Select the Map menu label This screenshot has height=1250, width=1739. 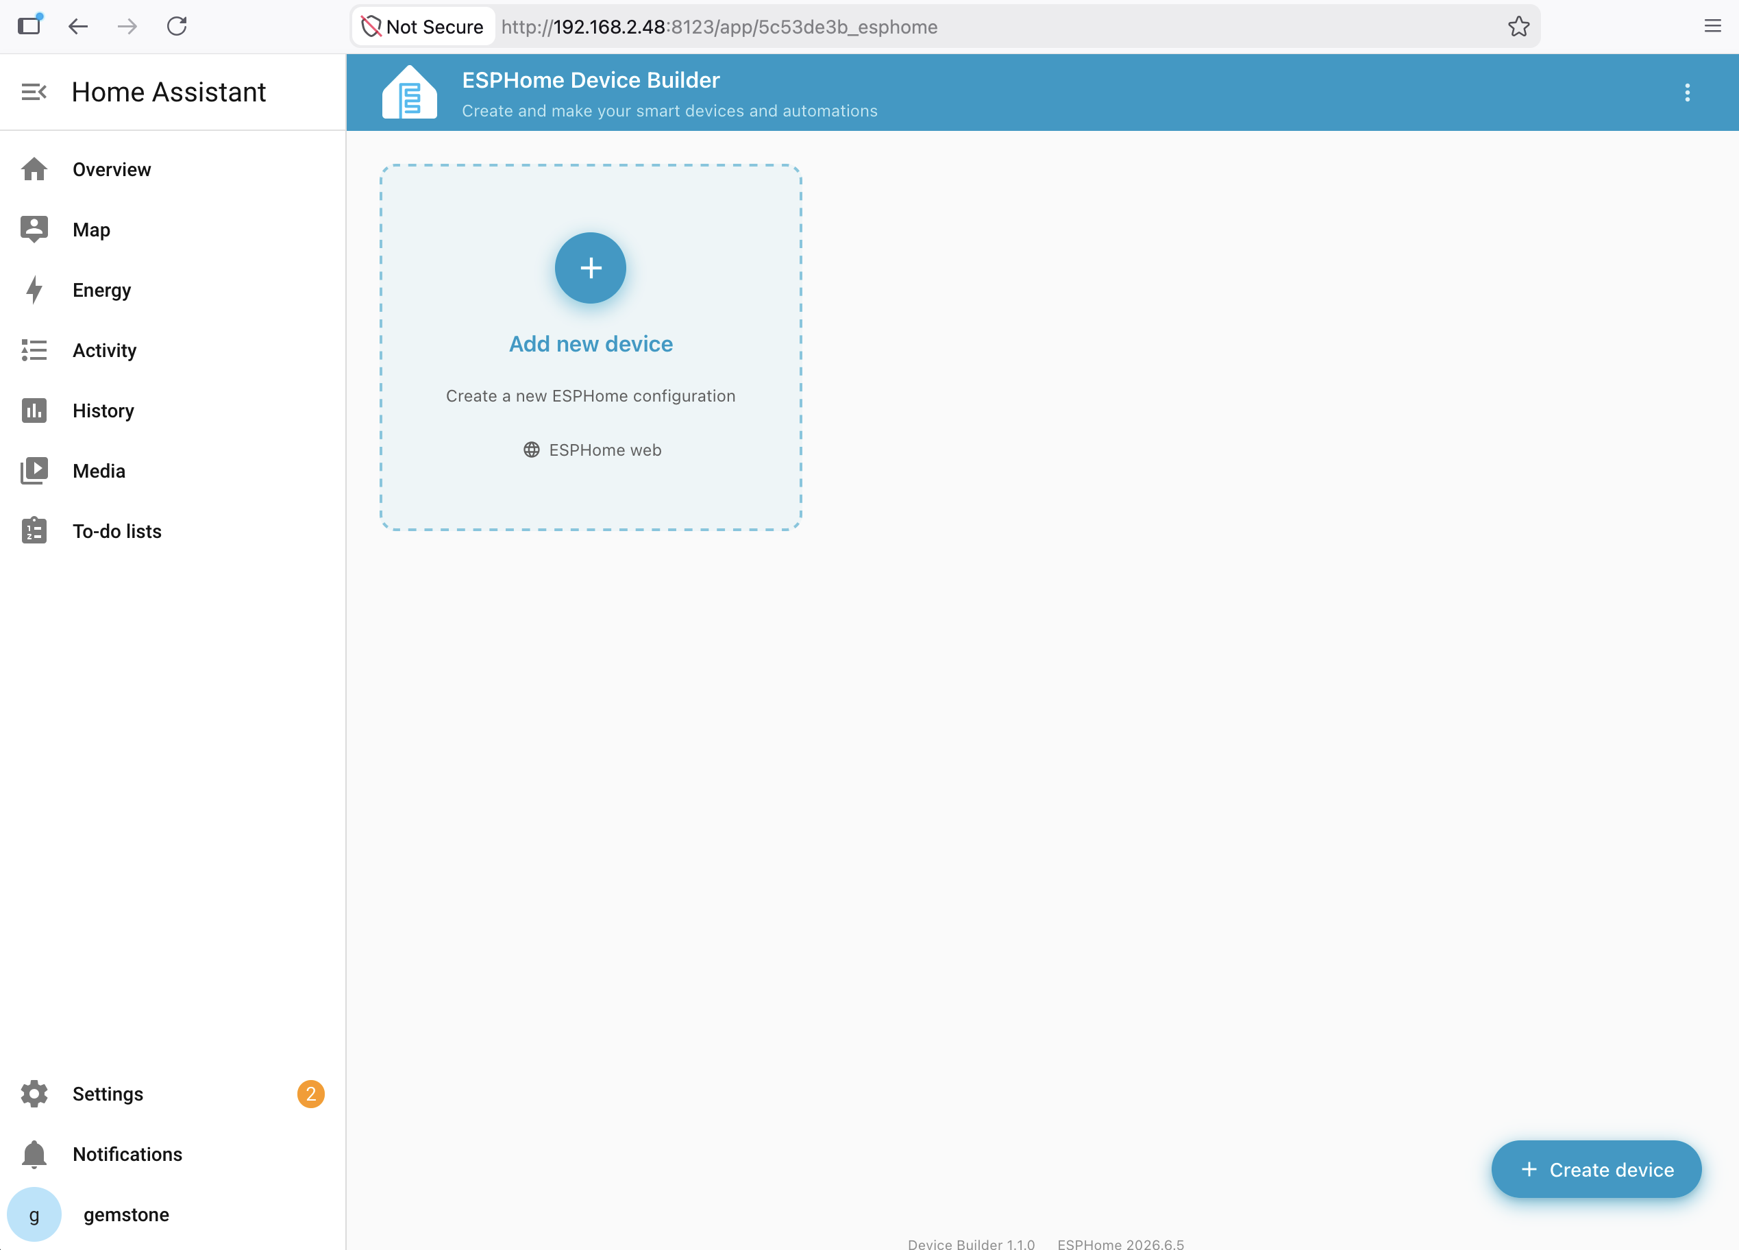91,230
